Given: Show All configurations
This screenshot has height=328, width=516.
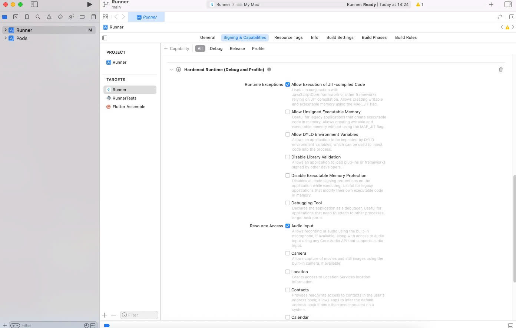Looking at the screenshot, I should pyautogui.click(x=200, y=48).
